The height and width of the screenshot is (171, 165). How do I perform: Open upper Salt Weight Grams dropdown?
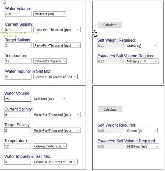[x=141, y=46]
